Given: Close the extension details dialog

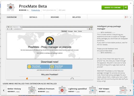Looking at the screenshot, I should point(131,3).
